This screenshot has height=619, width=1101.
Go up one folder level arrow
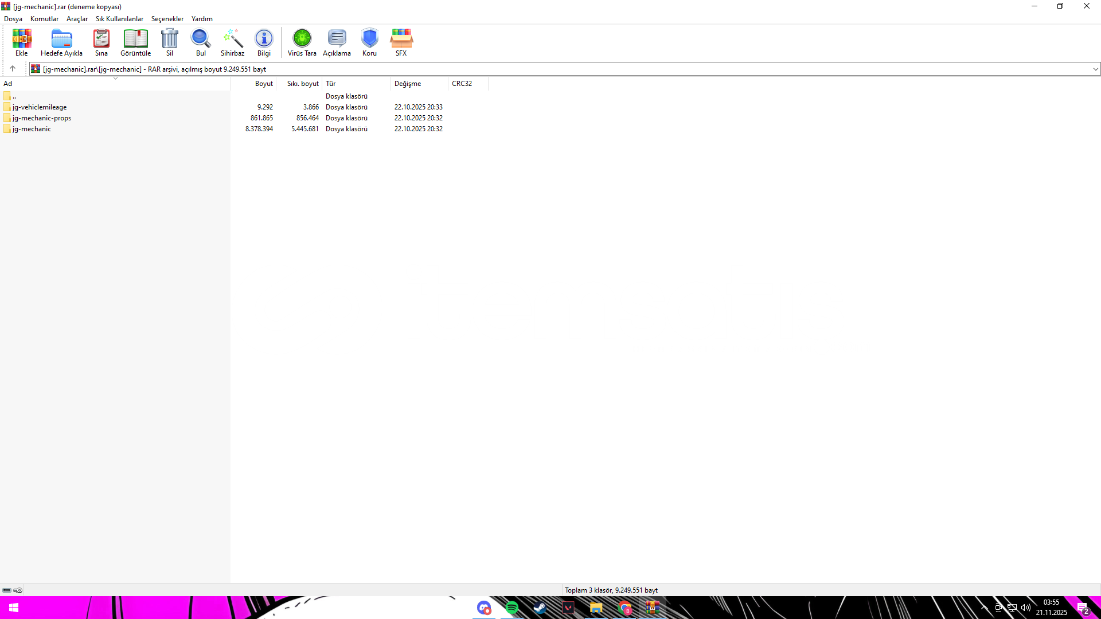click(13, 69)
